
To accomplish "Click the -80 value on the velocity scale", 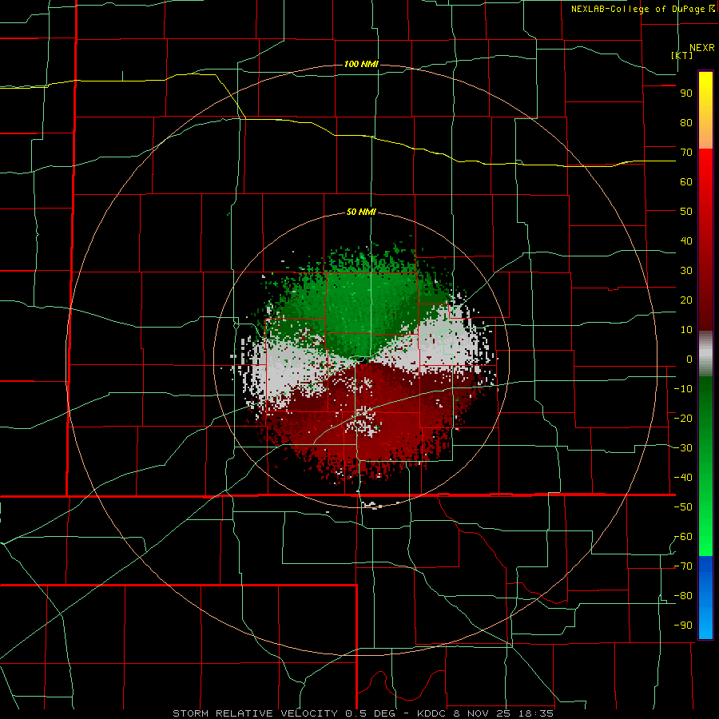I will tap(683, 596).
